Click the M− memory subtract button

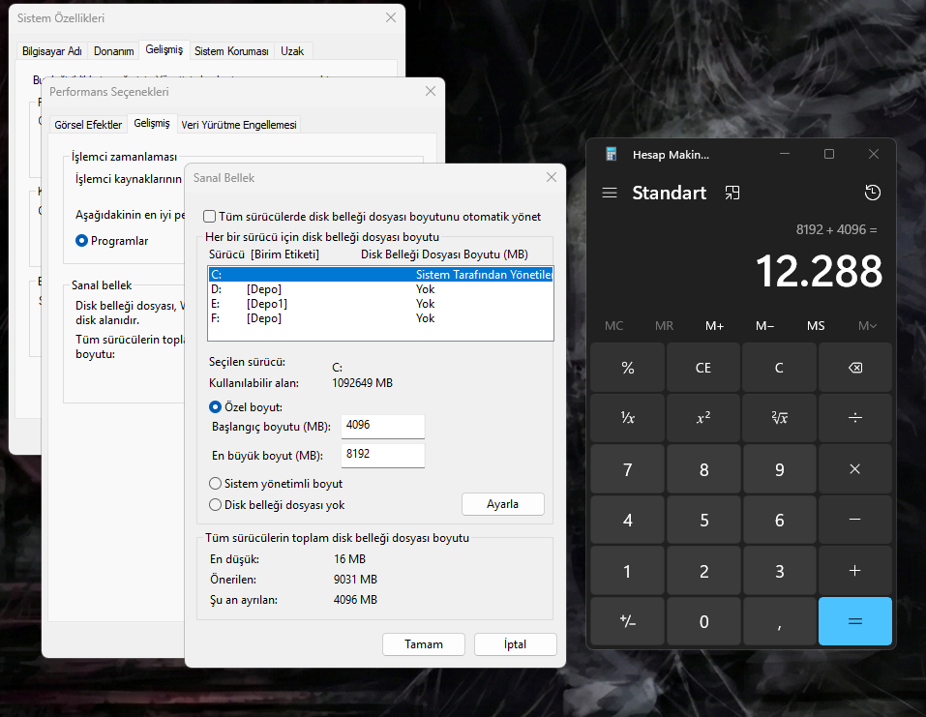764,325
